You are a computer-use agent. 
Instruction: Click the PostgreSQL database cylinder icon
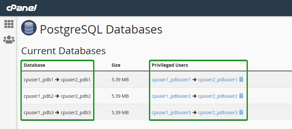tap(29, 28)
